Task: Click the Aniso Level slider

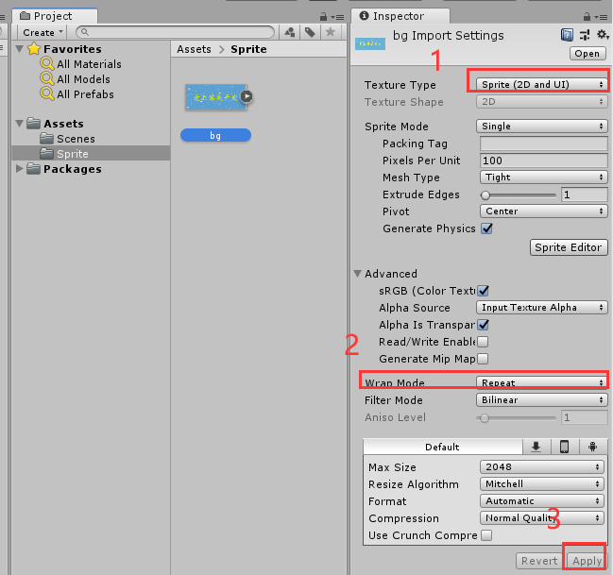Action: coord(517,418)
